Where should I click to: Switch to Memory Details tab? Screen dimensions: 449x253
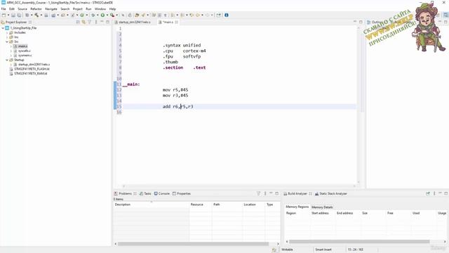322,207
